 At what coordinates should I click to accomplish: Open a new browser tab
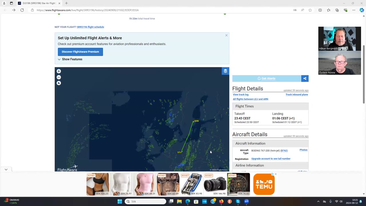pyautogui.click(x=66, y=3)
